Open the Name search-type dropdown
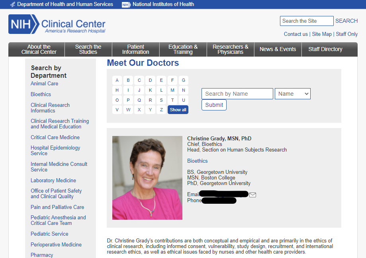 click(292, 94)
